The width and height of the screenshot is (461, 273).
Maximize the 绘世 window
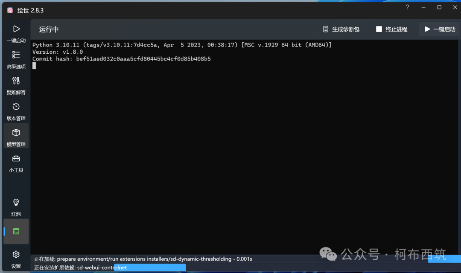coord(439,7)
